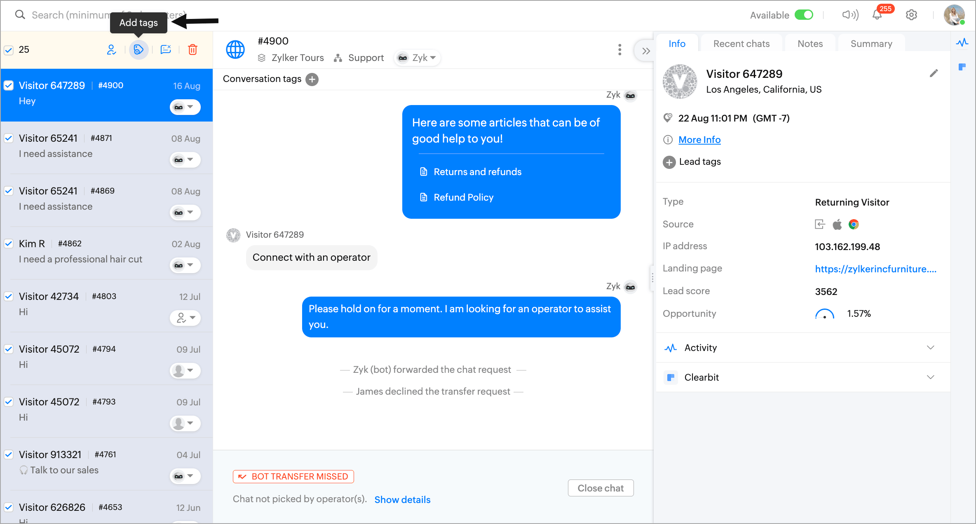Toggle the Available status switch
The width and height of the screenshot is (976, 524).
804,15
